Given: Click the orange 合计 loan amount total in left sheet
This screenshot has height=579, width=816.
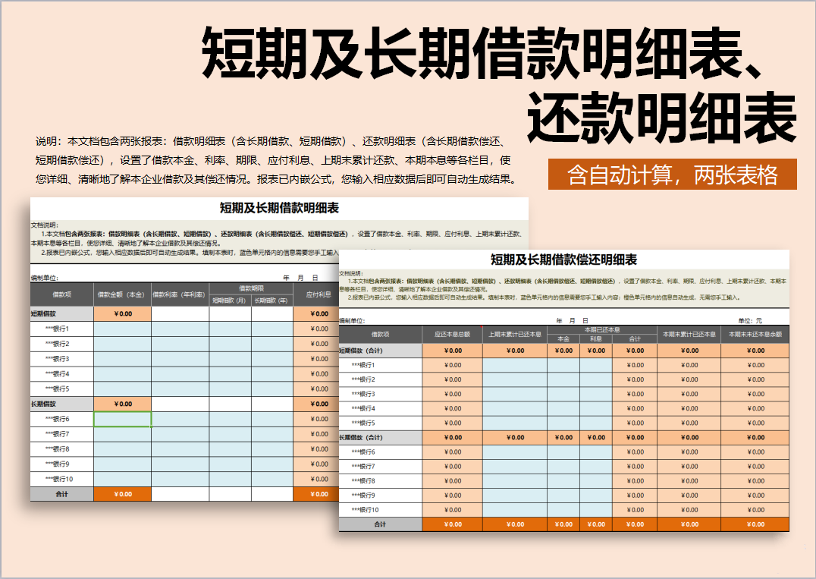Looking at the screenshot, I should coord(122,494).
